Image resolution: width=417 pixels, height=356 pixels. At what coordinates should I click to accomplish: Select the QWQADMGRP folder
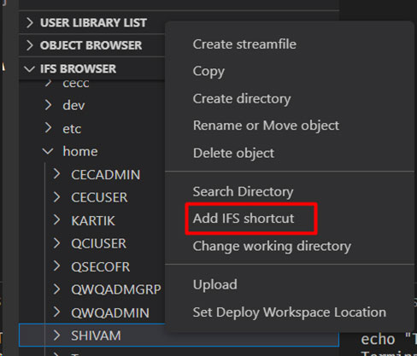(x=116, y=289)
